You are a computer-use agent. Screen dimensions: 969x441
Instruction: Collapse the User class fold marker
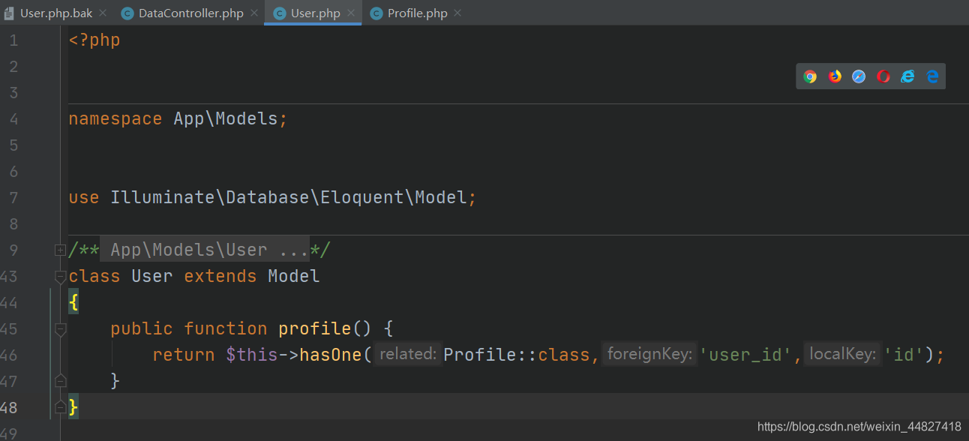tap(60, 277)
